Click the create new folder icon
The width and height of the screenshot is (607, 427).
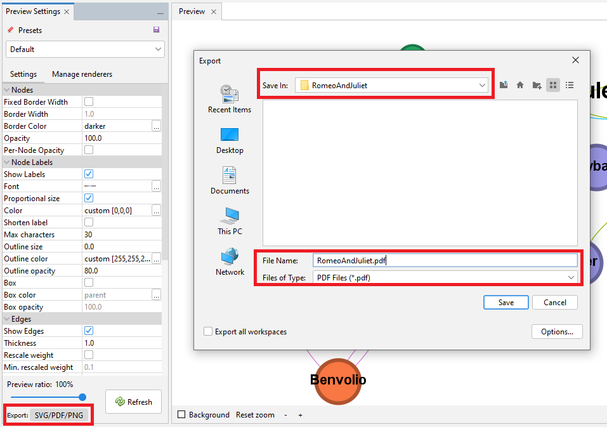coord(536,84)
